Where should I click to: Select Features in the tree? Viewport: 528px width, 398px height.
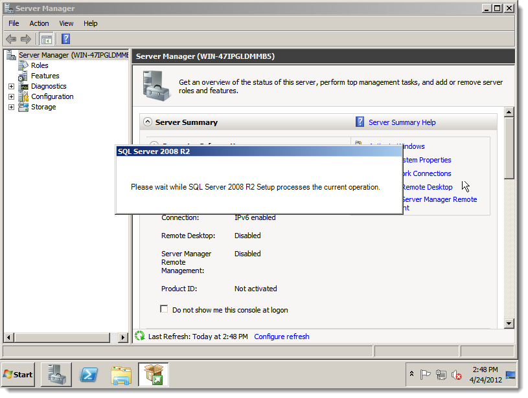45,76
